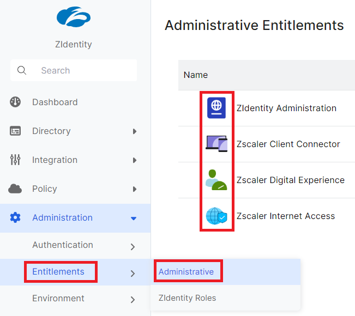Open the Zscaler Client Connector entry
355x316 pixels.
click(288, 144)
